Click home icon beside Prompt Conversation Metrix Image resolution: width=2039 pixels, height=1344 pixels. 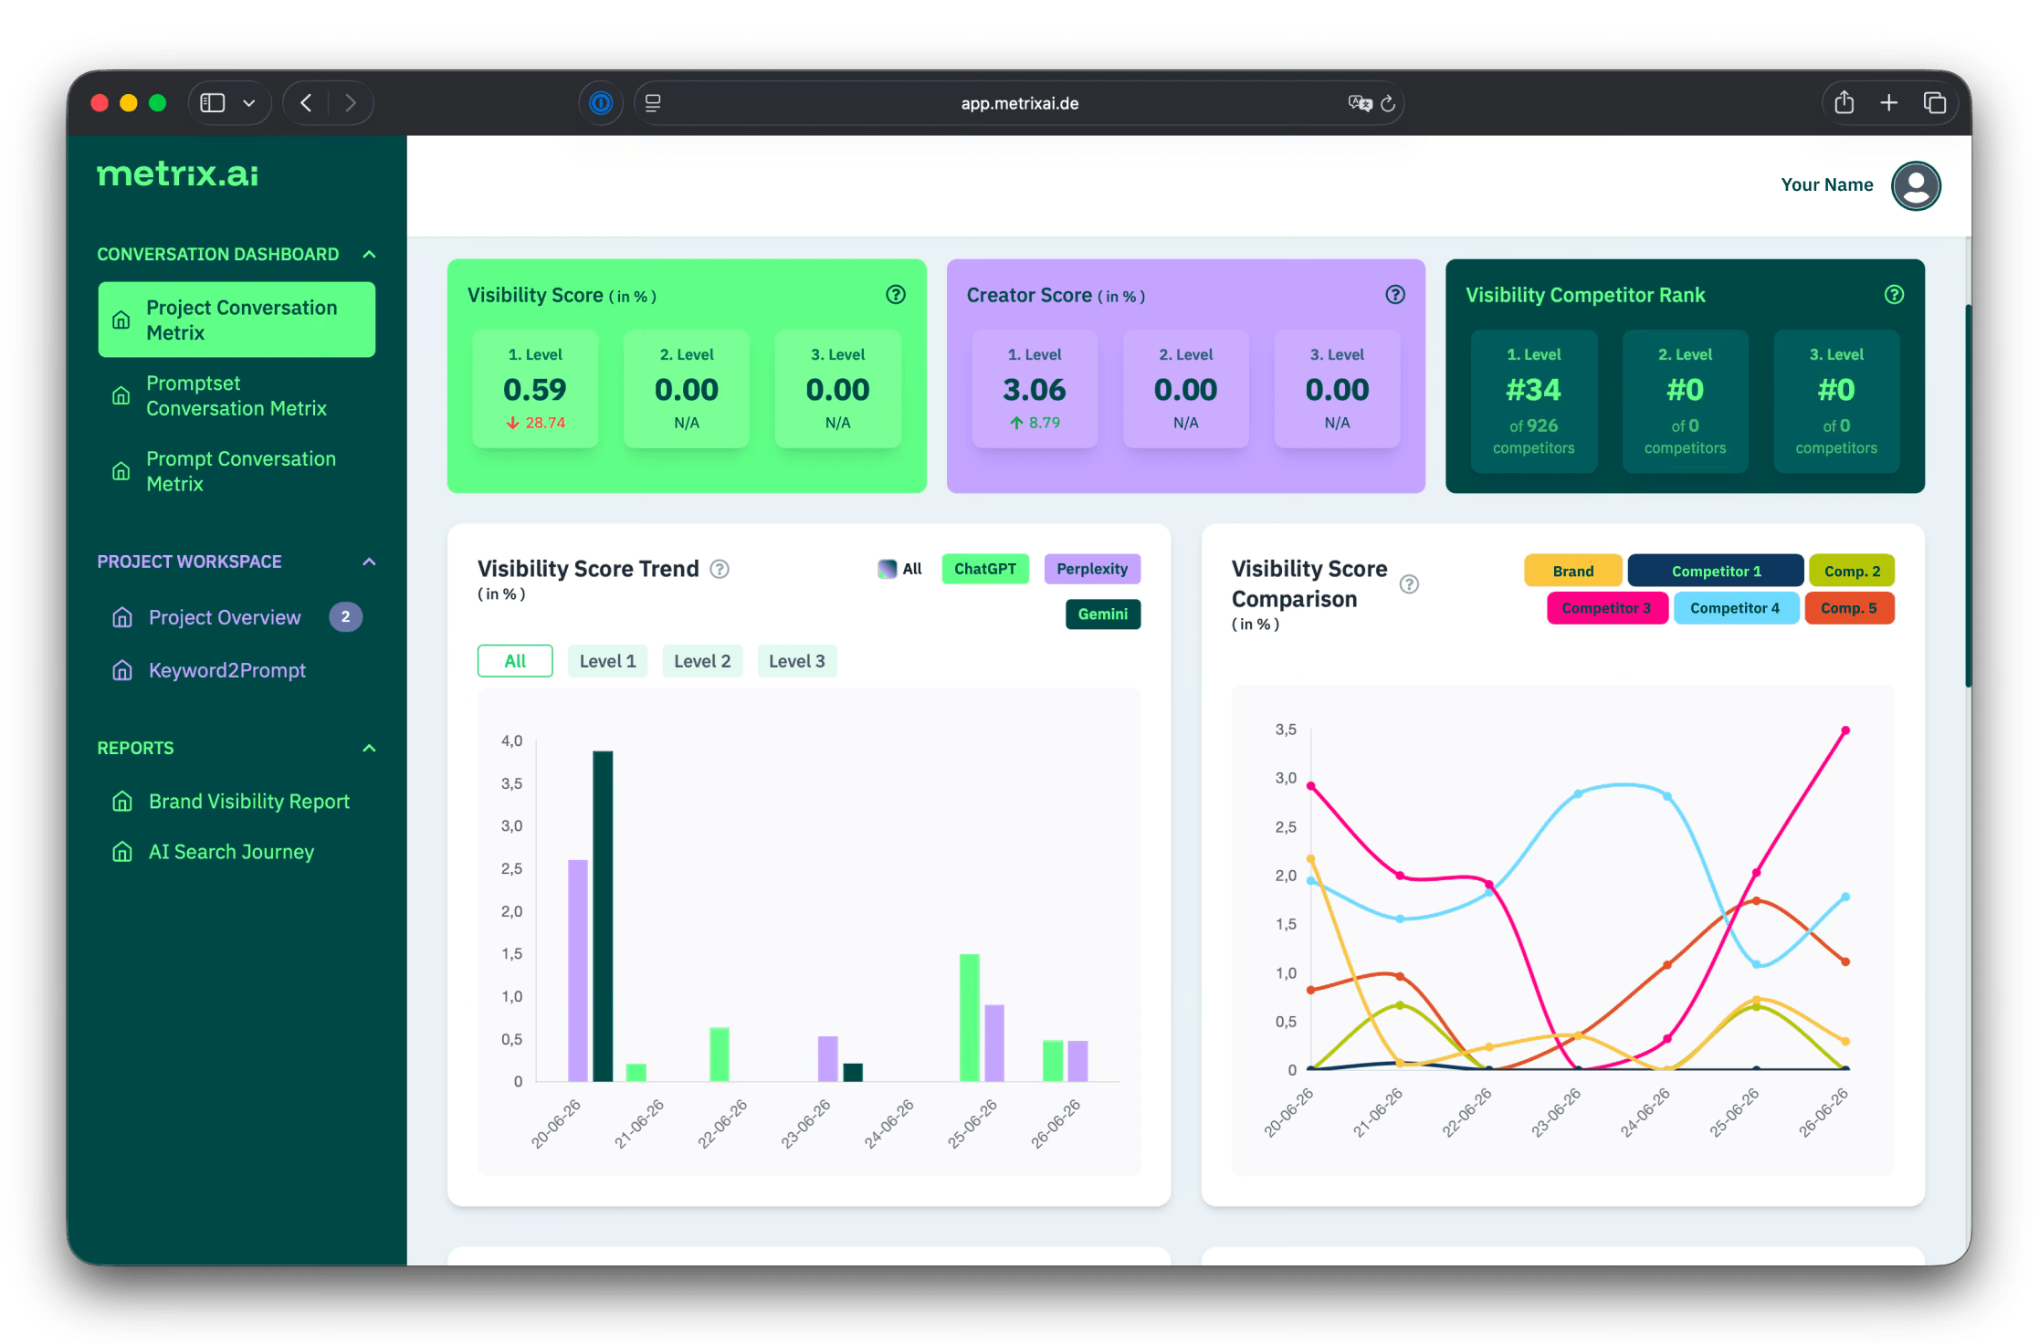click(121, 471)
